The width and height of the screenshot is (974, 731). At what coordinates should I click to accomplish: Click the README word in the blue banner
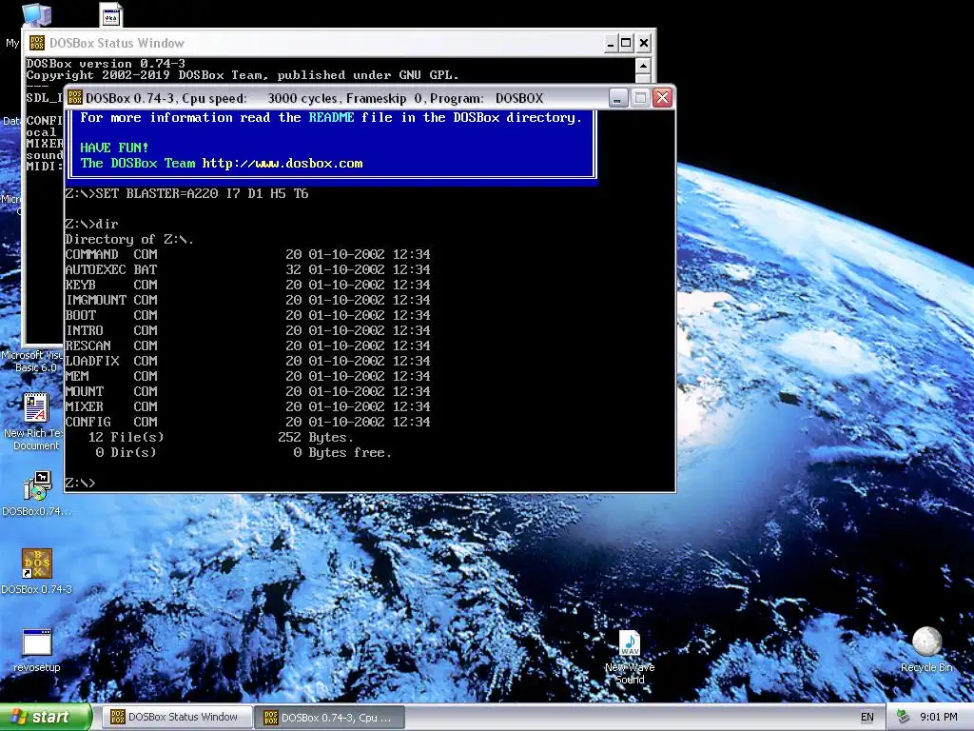tap(331, 117)
